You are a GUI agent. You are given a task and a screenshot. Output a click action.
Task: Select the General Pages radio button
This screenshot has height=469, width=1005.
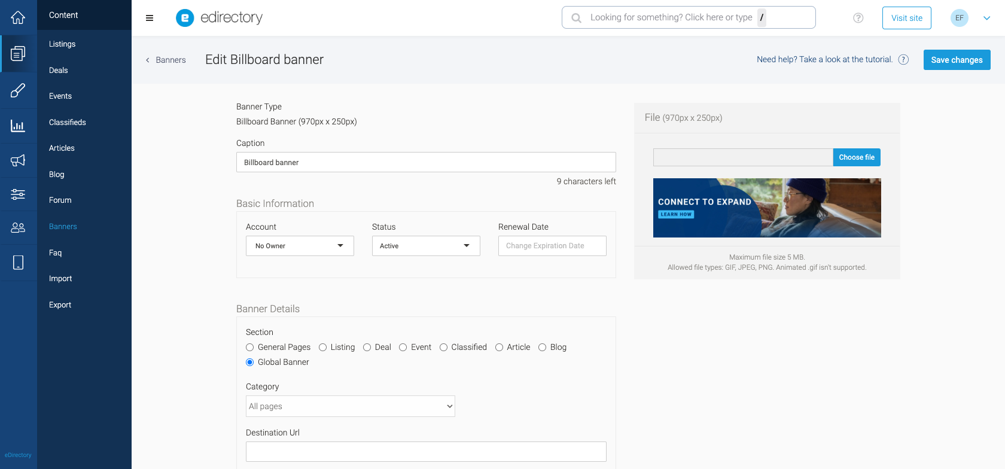click(250, 348)
